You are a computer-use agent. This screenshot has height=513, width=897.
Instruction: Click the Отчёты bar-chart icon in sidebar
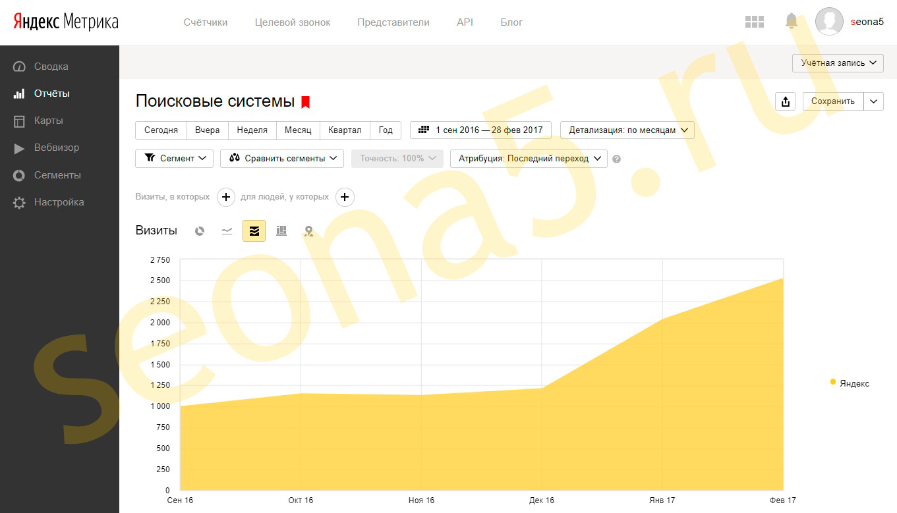click(x=19, y=94)
